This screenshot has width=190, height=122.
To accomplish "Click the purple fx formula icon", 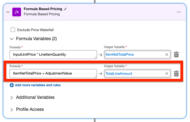I will 17,12.
